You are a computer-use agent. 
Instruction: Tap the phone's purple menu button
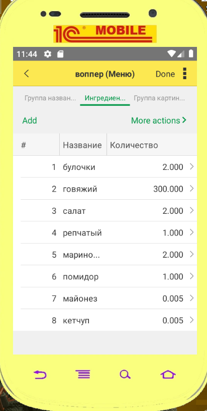point(83,375)
